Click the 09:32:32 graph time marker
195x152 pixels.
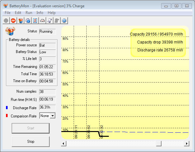101,132
